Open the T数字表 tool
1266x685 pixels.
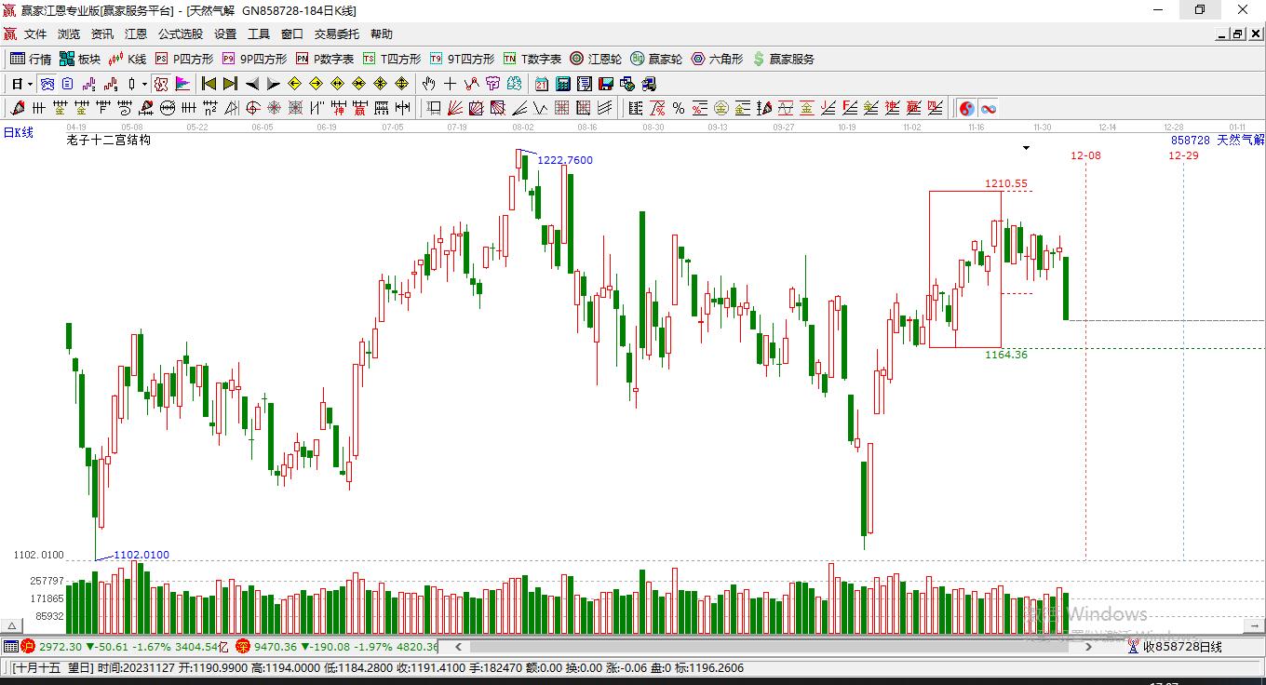pyautogui.click(x=532, y=59)
